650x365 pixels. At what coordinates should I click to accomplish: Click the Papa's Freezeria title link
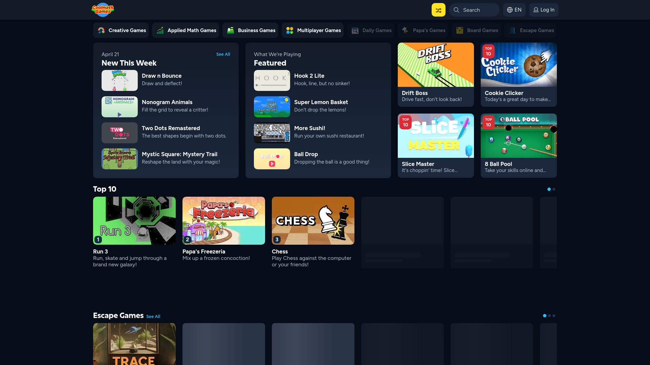click(x=204, y=251)
